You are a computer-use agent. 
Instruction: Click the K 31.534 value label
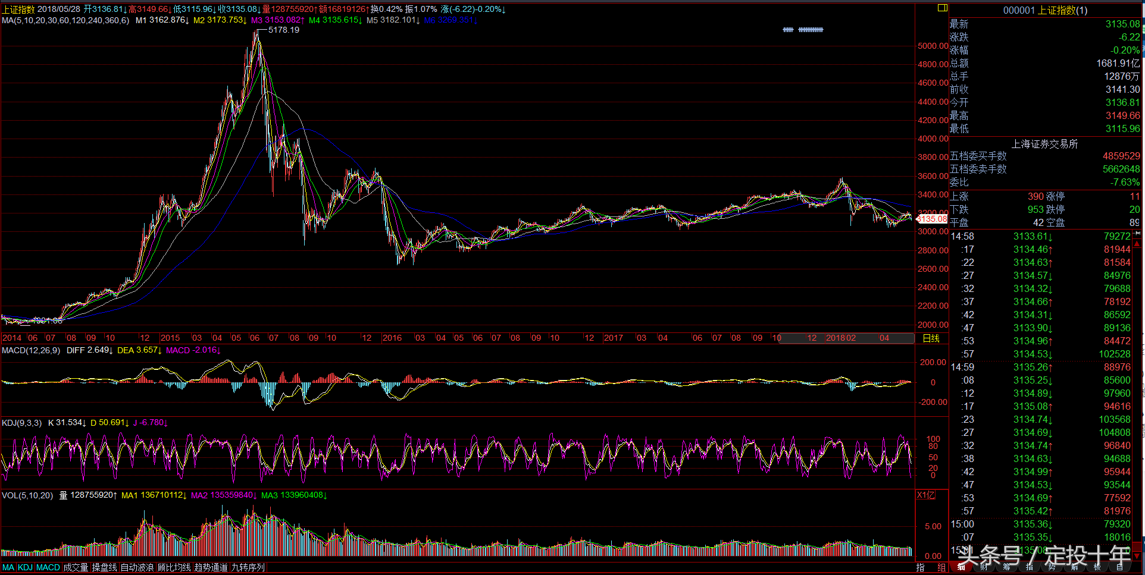pos(67,423)
